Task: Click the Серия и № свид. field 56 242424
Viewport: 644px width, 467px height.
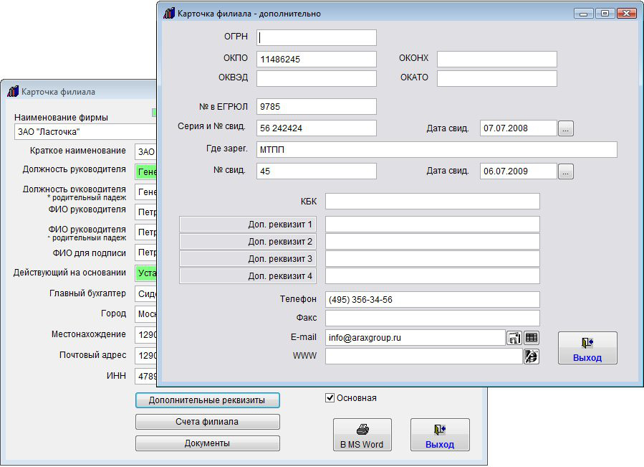Action: (x=316, y=128)
